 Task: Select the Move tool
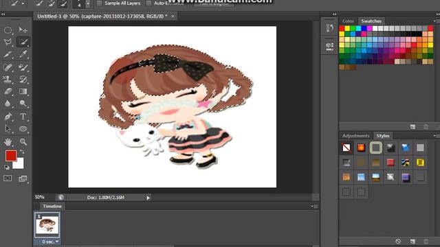(23, 30)
